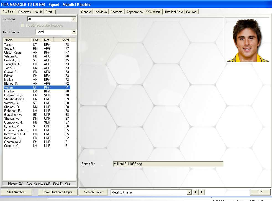View the Historical Data tab

173,12
